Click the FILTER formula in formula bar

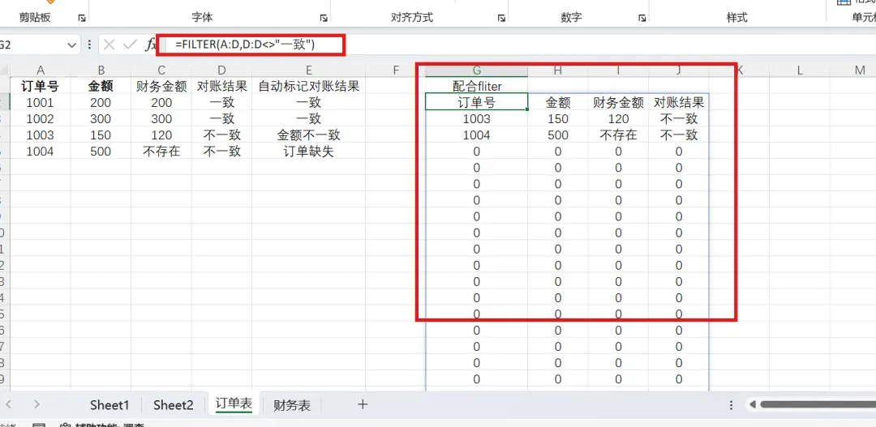pos(245,45)
